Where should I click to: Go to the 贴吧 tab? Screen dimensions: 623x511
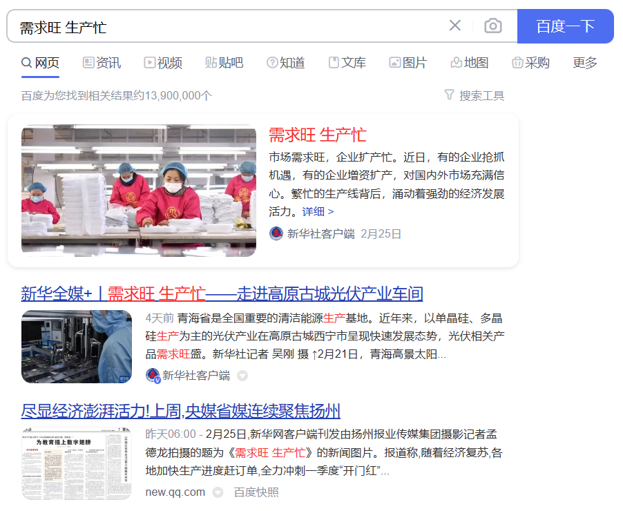pyautogui.click(x=224, y=63)
